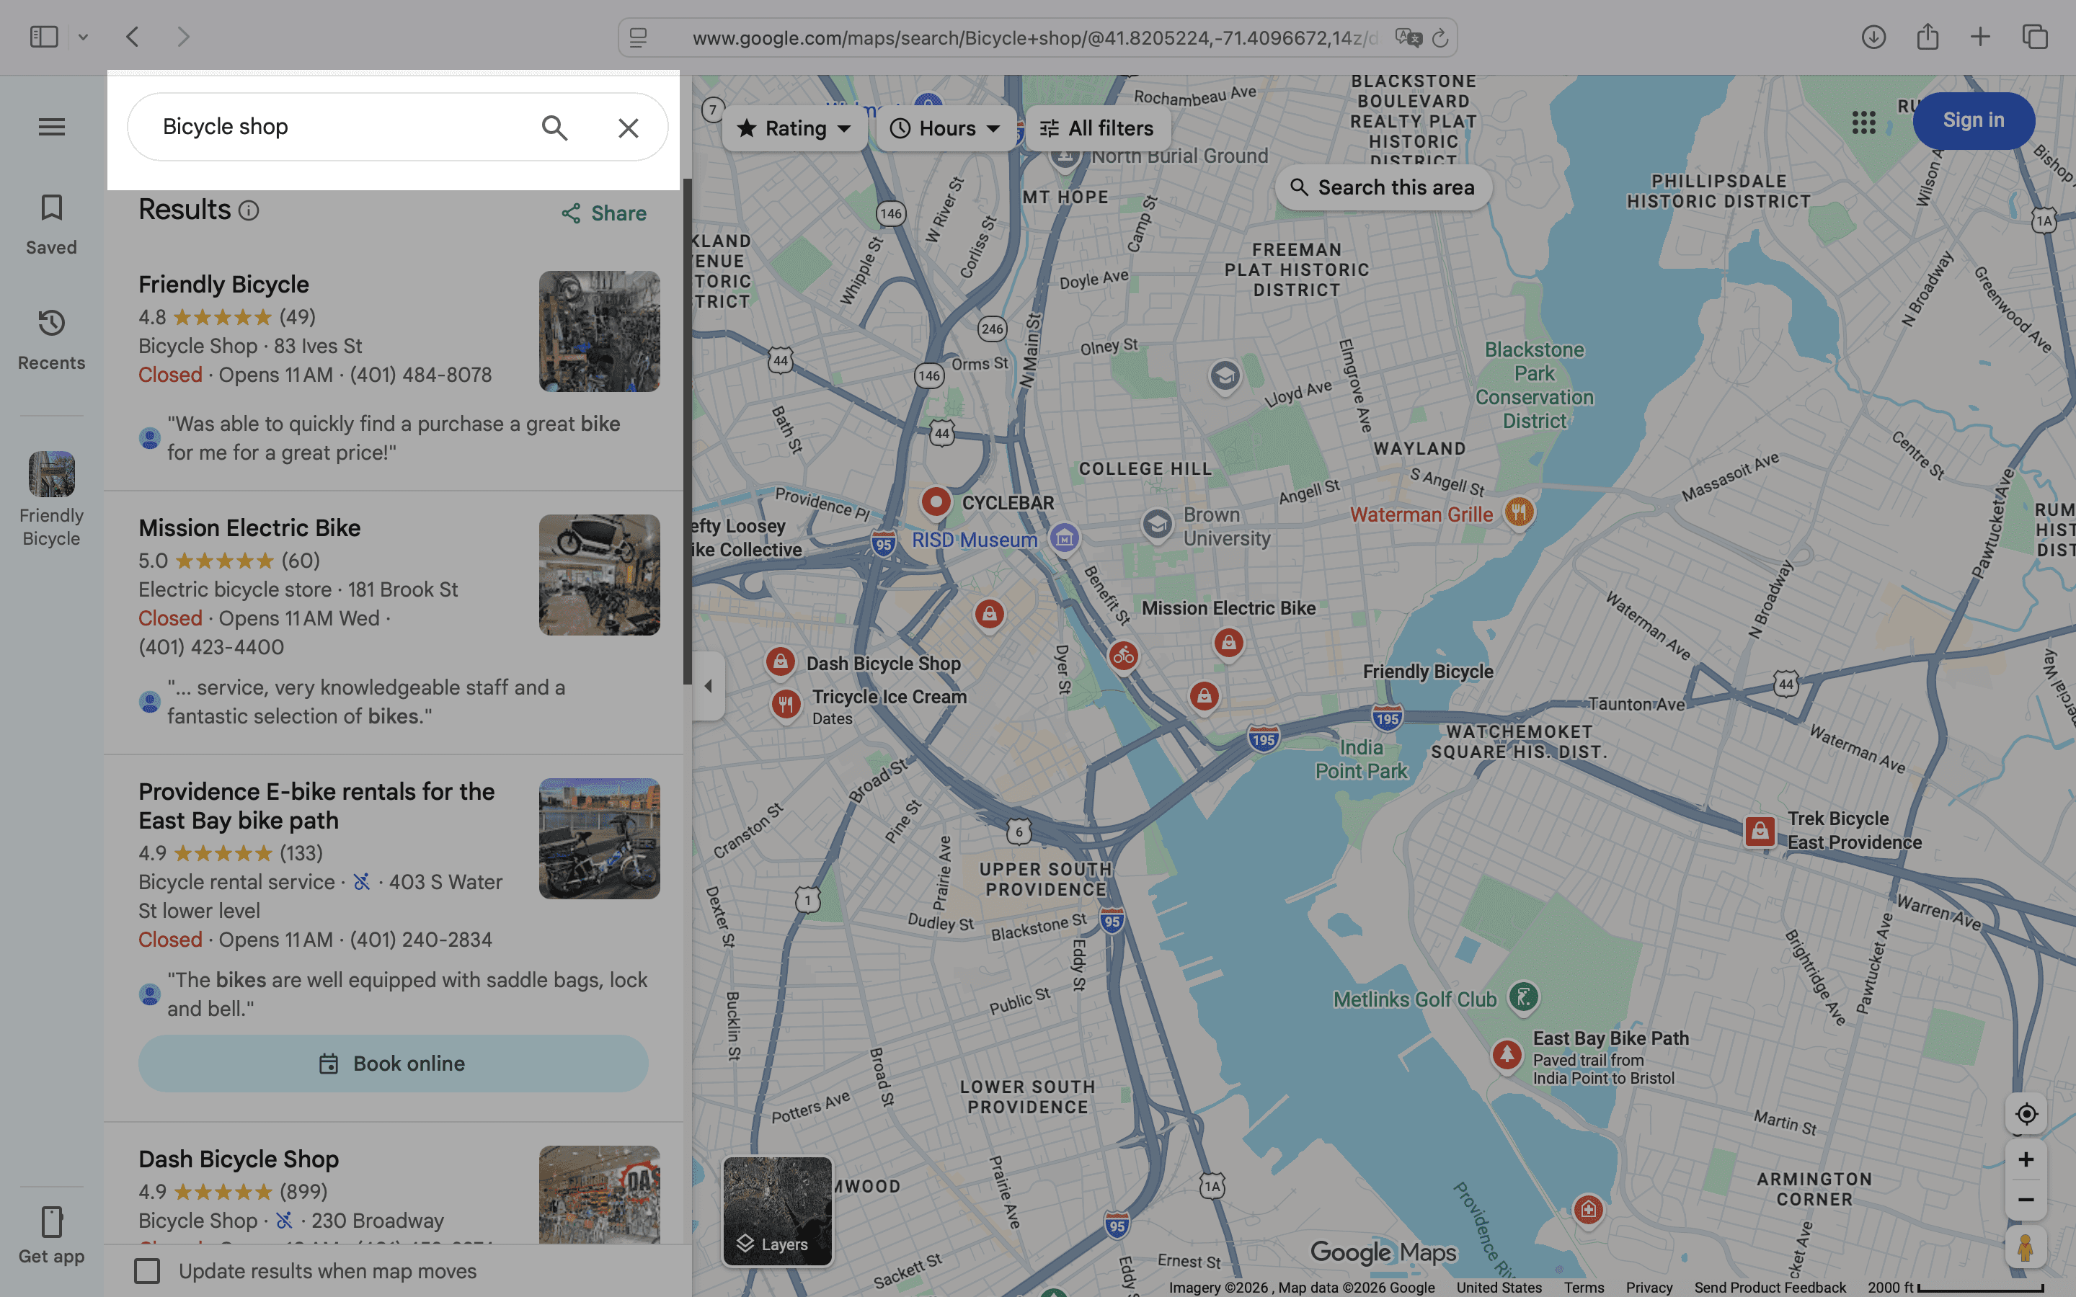Click the page translate icon
2076x1297 pixels.
(1408, 37)
